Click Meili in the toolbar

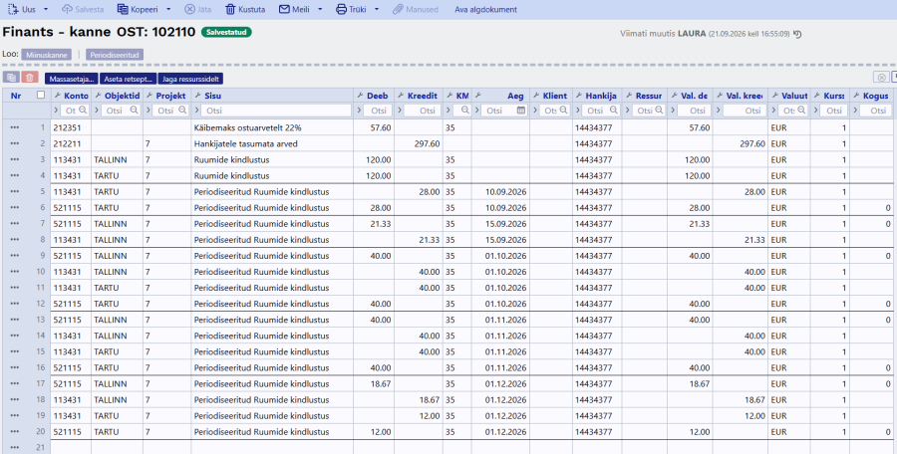[x=295, y=10]
